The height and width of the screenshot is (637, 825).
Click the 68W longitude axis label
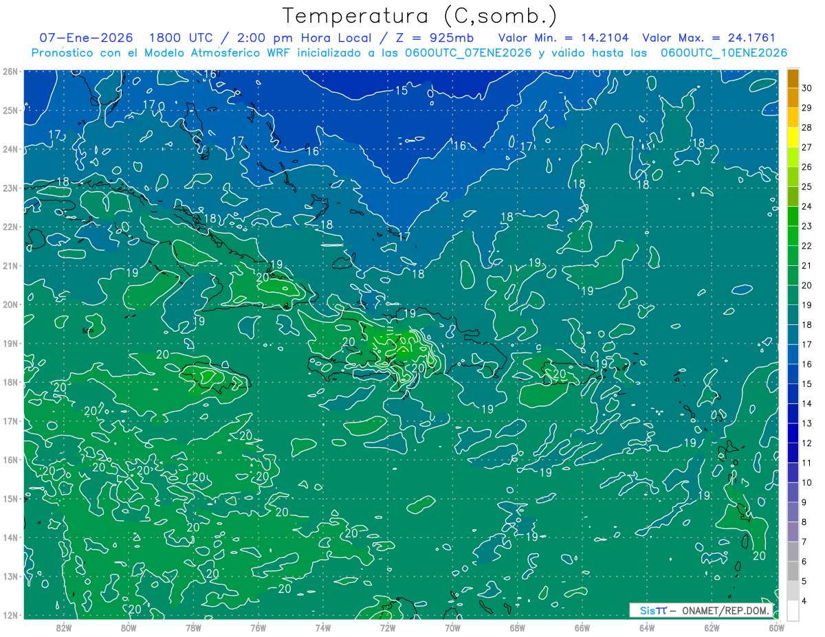point(517,627)
